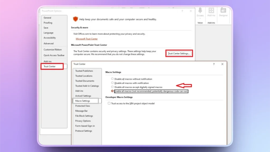Open the Dictate dropdown arrow
This screenshot has height=152, width=270.
200,18
